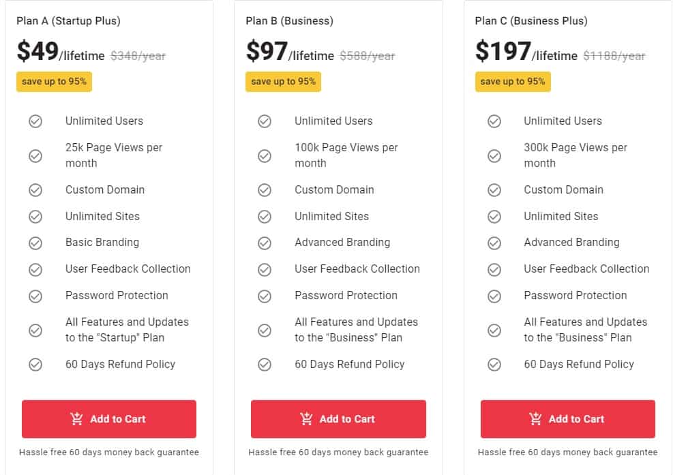Click the checkmark beside 100k Page Views in Plan B
The width and height of the screenshot is (673, 475).
point(265,155)
